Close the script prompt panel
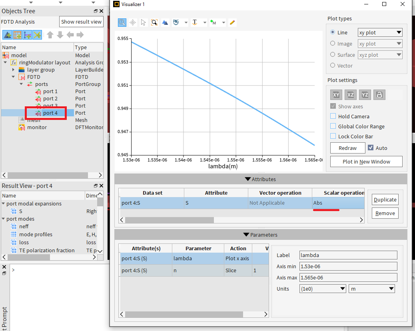Screen dimensions: 415x331 4,267
